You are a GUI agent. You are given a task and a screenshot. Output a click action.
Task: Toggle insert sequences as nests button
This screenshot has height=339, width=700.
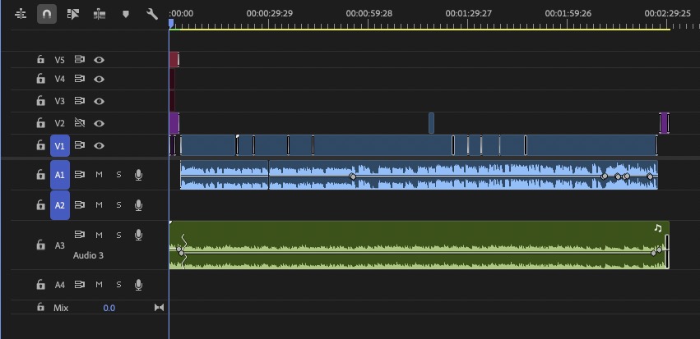point(21,14)
